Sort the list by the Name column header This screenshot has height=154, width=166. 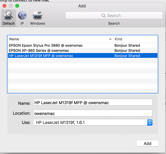[61, 39]
